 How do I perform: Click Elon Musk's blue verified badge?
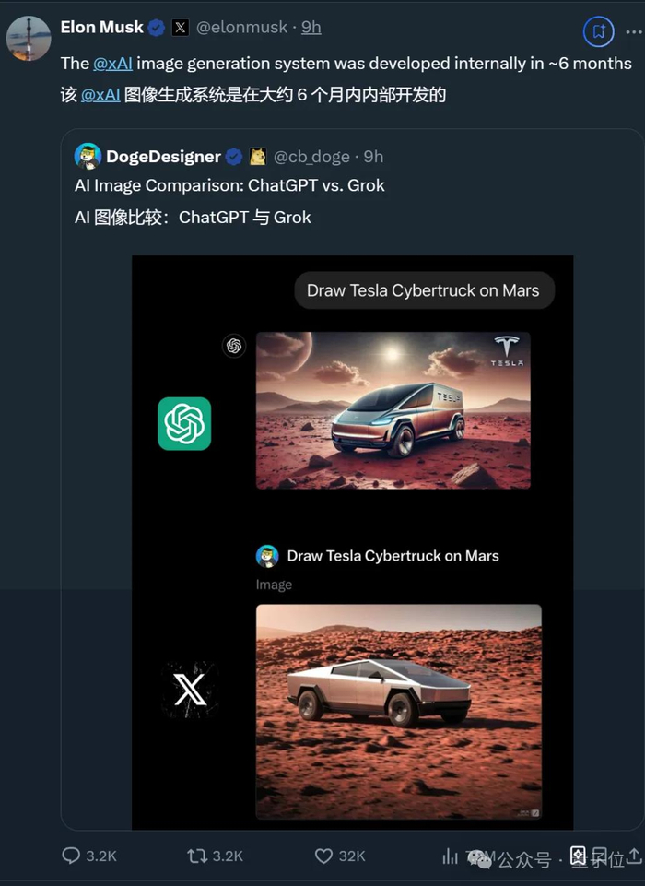pyautogui.click(x=157, y=28)
